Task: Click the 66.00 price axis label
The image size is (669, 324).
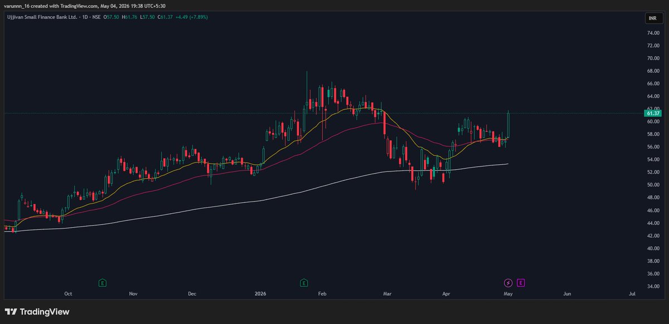Action: (653, 84)
